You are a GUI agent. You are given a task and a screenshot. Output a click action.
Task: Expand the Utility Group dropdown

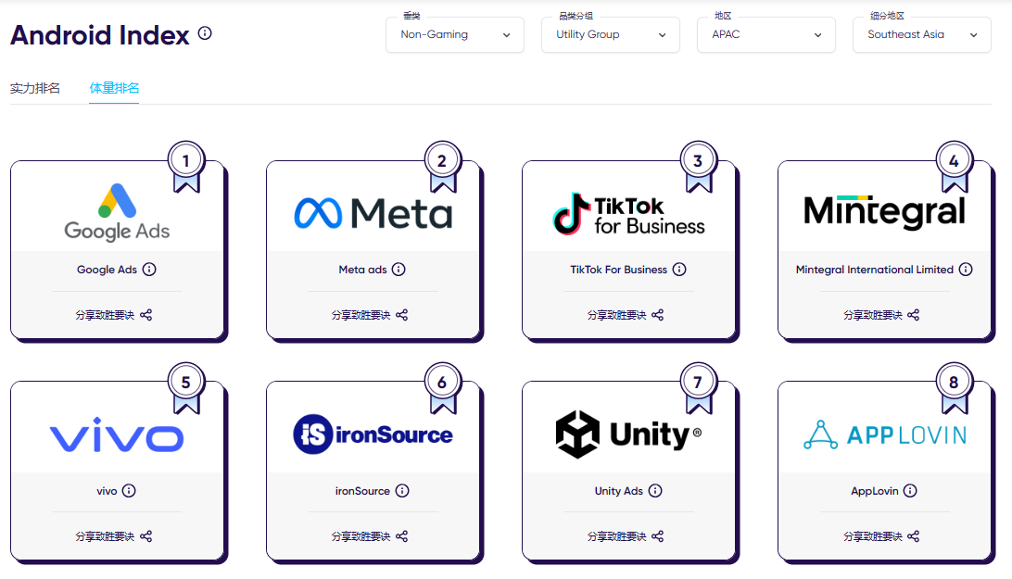[x=610, y=35]
